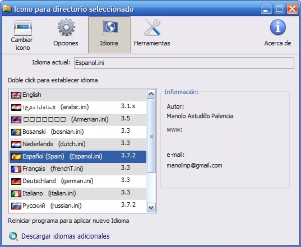
Task: Click the flag icon for arabic.ini
Action: [x=16, y=107]
